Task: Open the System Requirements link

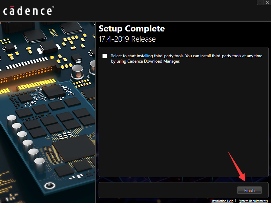Action: coord(253,201)
